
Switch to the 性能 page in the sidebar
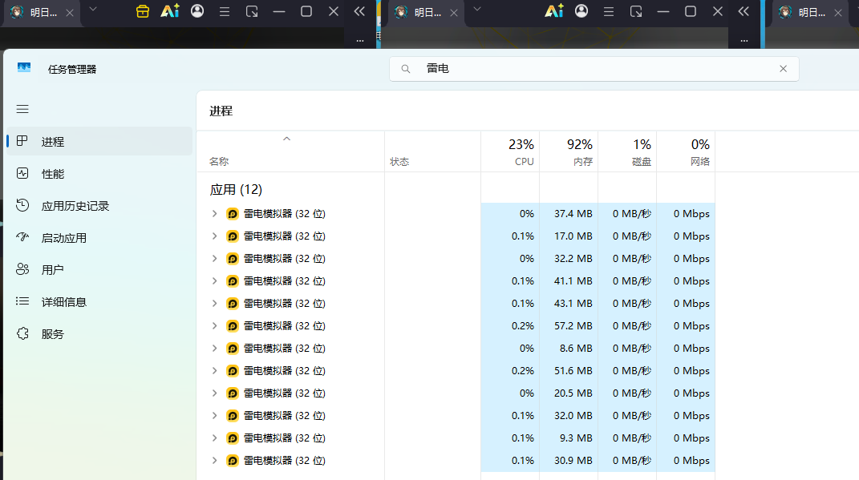[99, 174]
